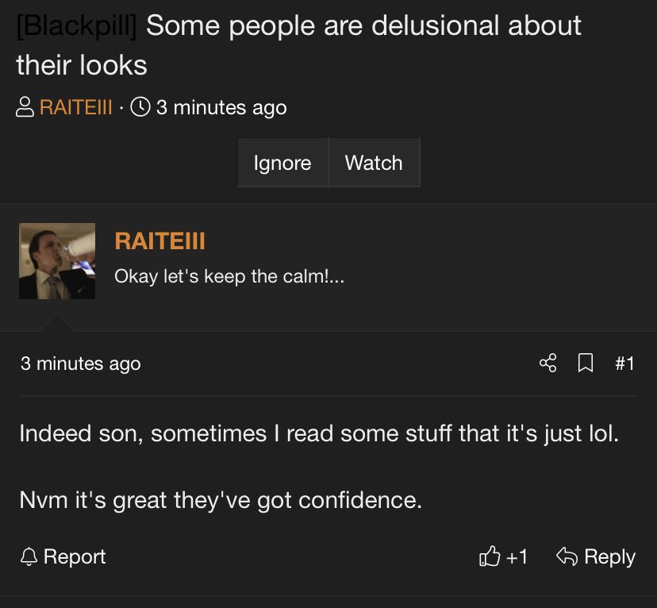Click the thread title "Some people are delusional"
Screen dimensions: 657x608
pos(363,25)
